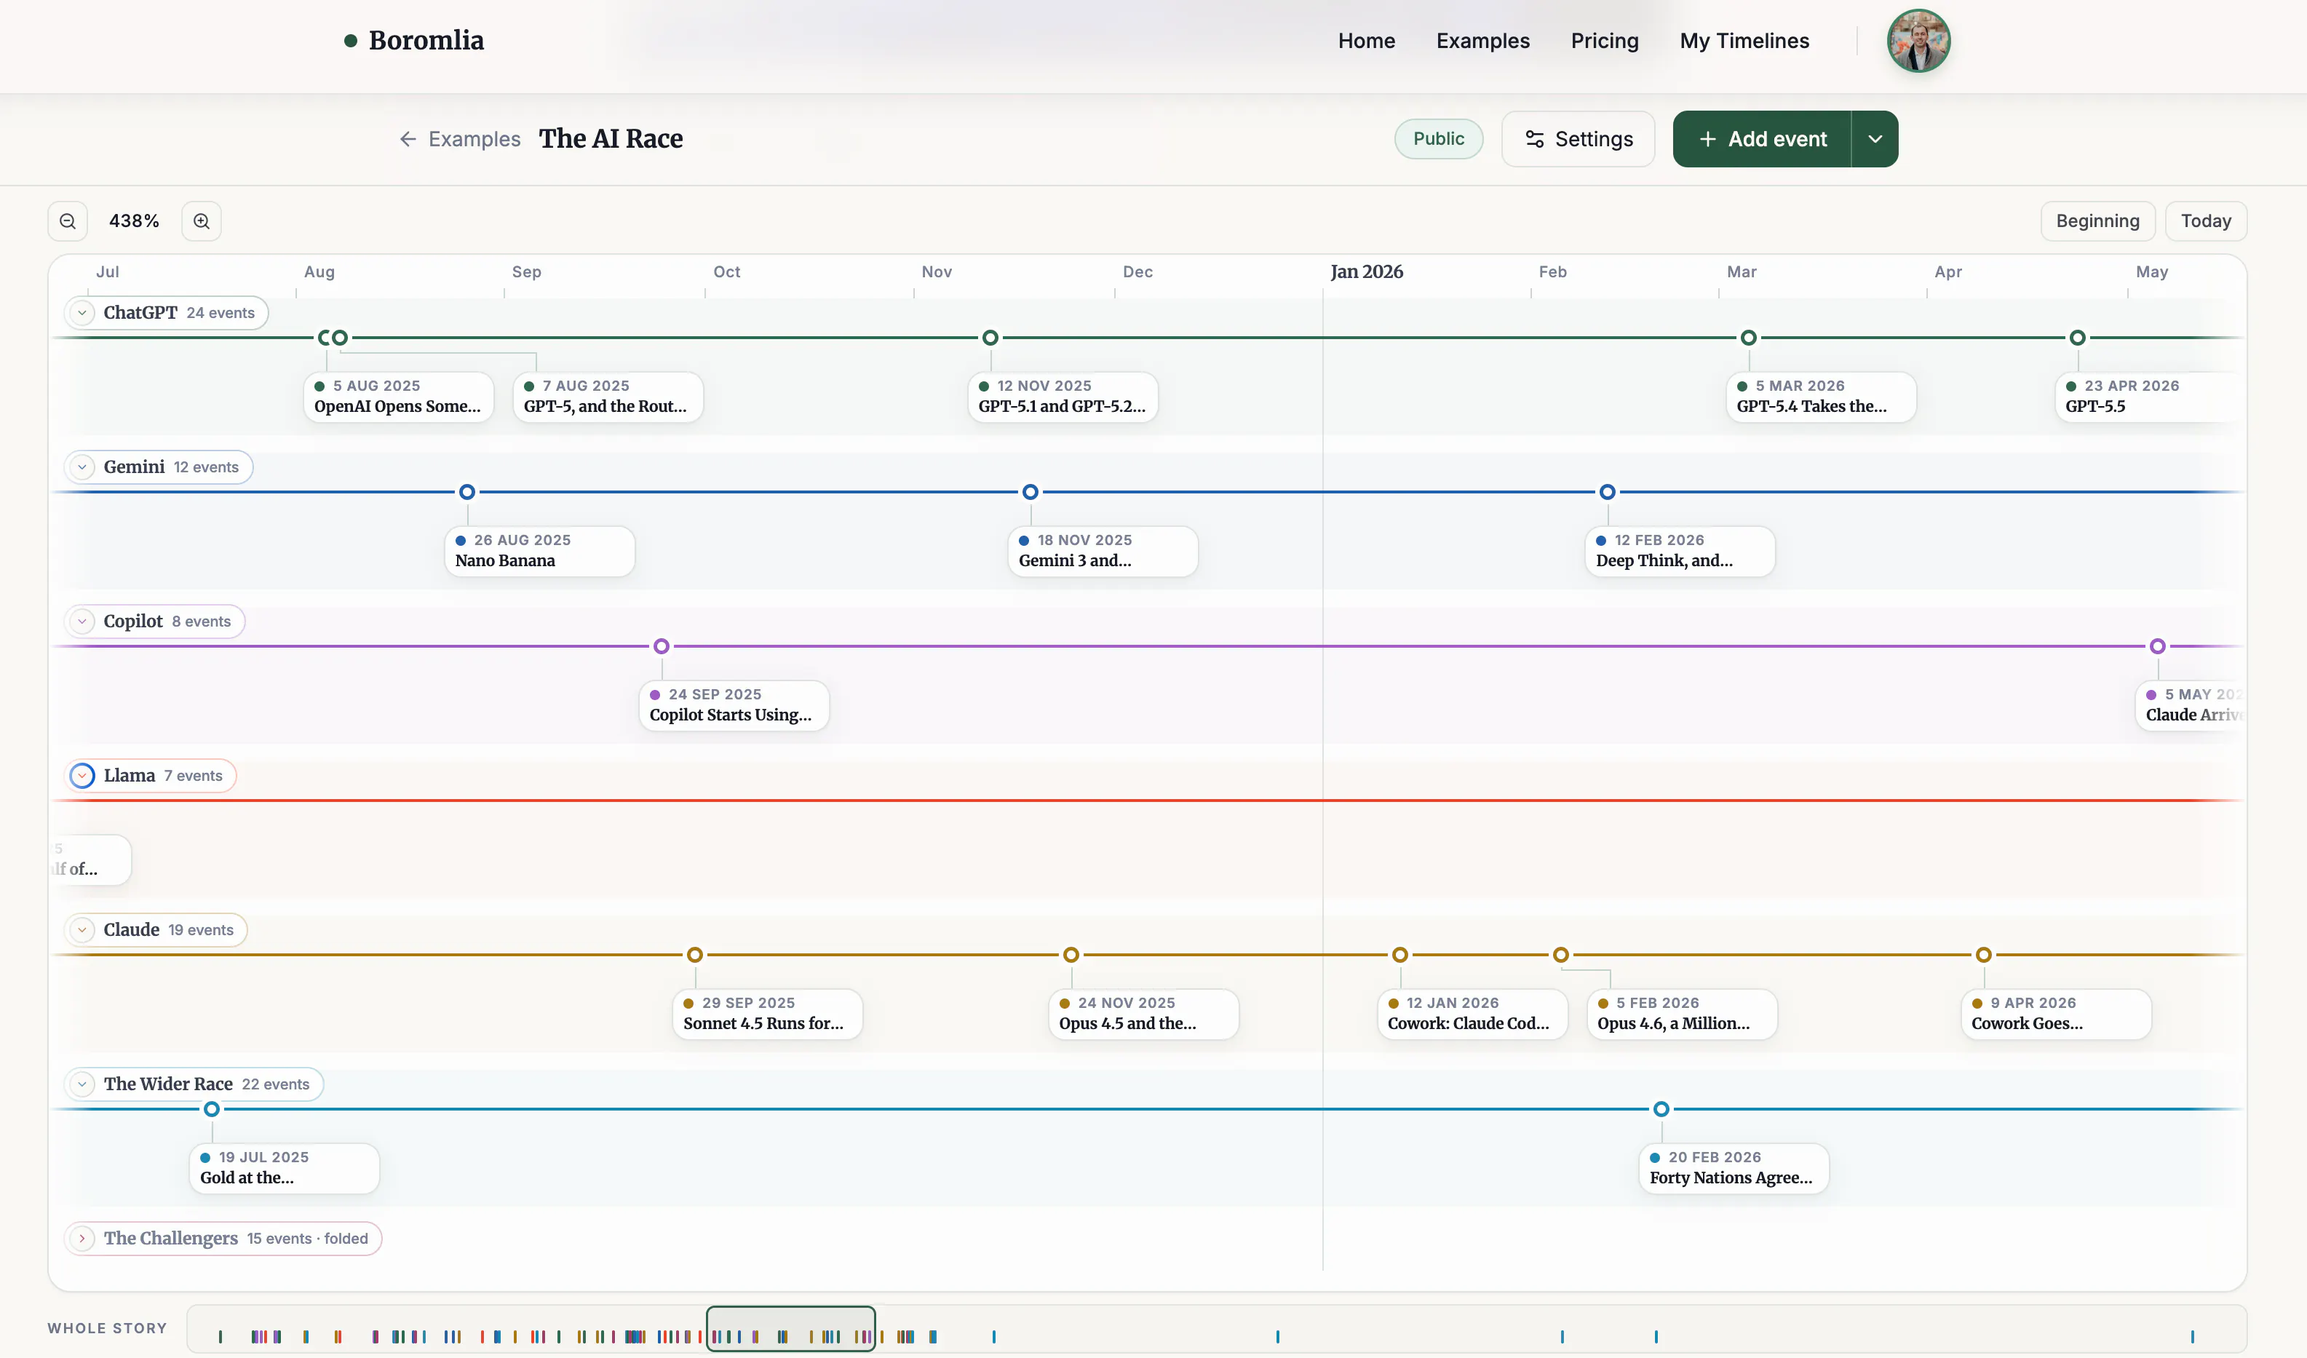2307x1358 pixels.
Task: Open the OpenAI Opens Some... event card
Action: (x=398, y=397)
